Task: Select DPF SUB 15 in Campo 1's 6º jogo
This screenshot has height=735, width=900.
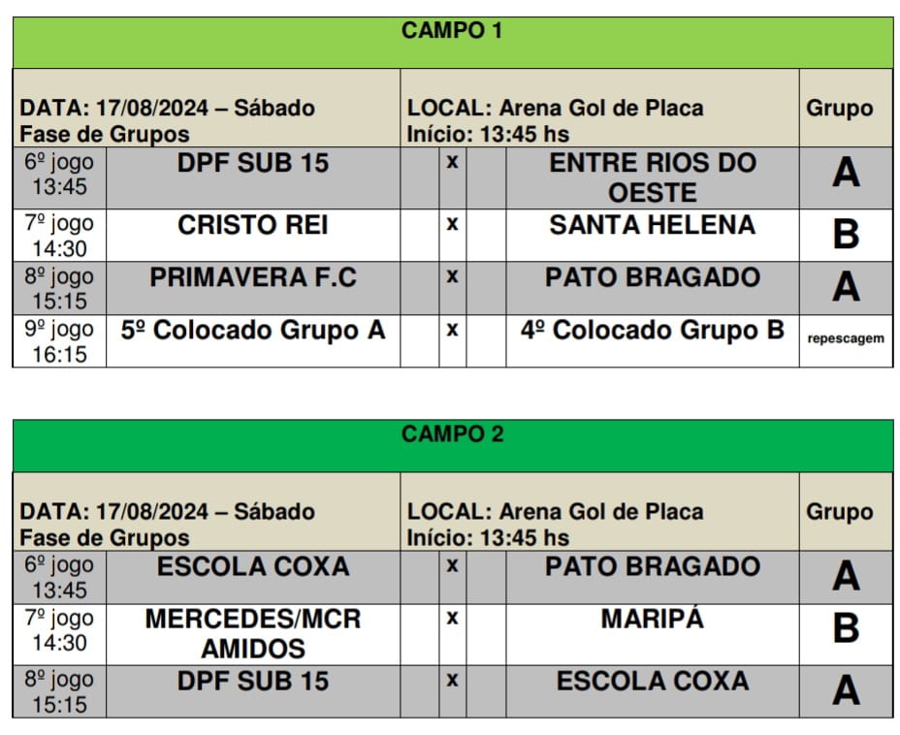Action: click(252, 164)
